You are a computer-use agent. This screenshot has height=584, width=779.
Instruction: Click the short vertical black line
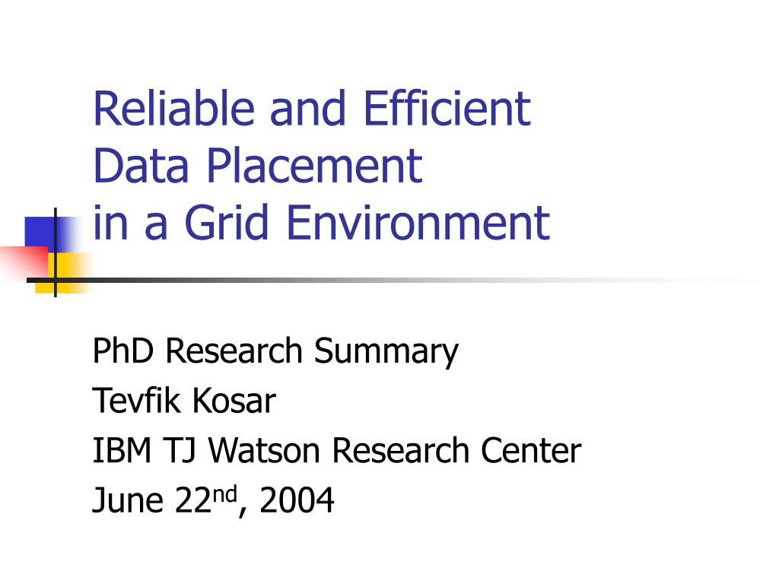tap(55, 252)
